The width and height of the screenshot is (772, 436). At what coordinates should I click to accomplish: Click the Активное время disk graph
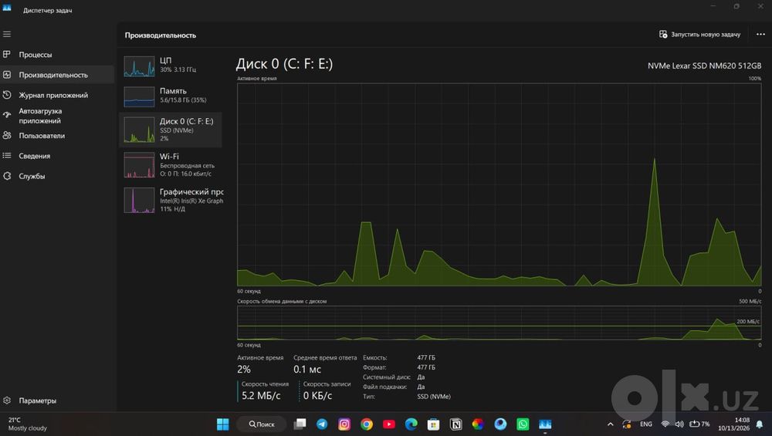pos(499,184)
